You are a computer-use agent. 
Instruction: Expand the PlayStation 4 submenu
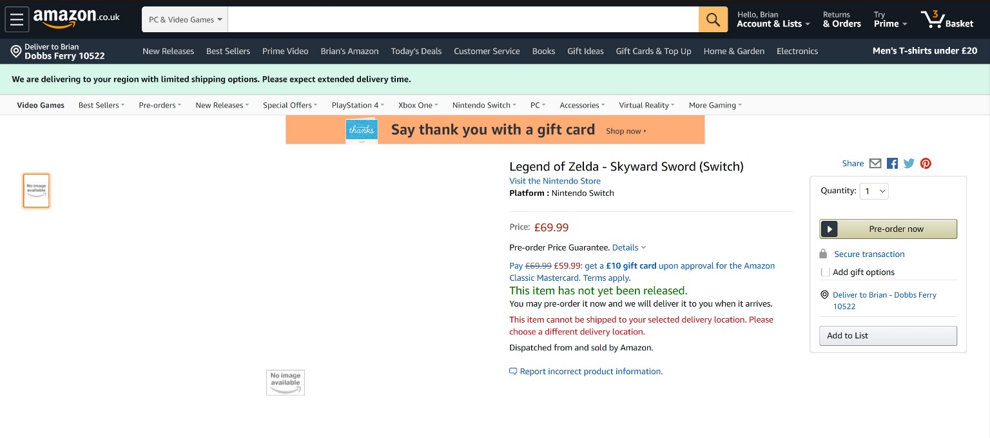pyautogui.click(x=358, y=105)
